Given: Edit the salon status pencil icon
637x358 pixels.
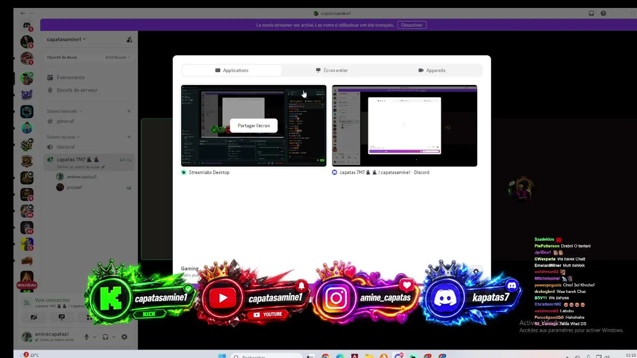Looking at the screenshot, I should click(103, 167).
